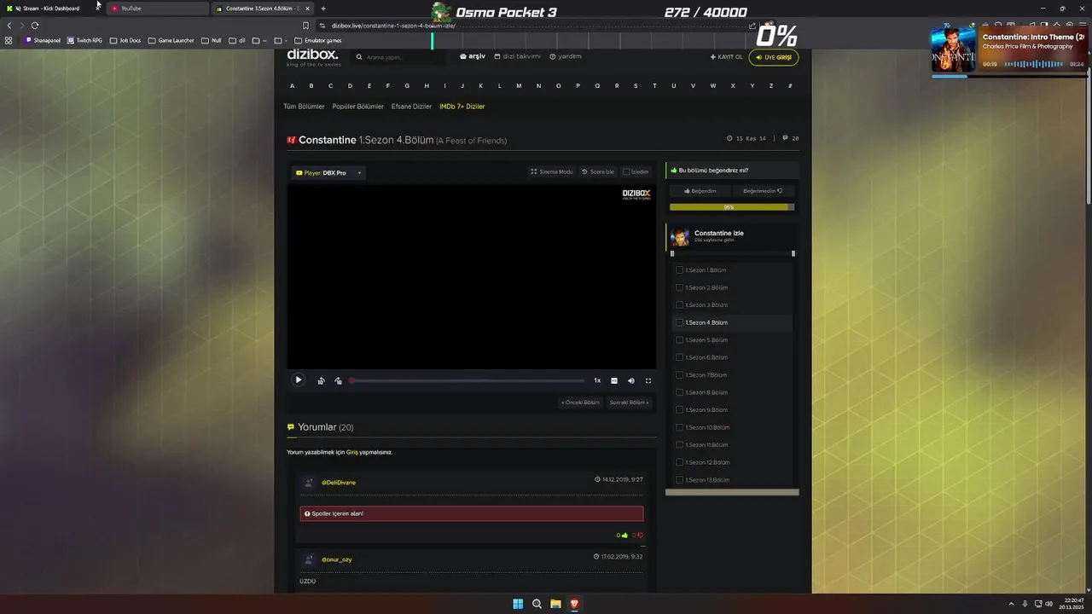The width and height of the screenshot is (1092, 614).
Task: Check the 1.Sezon 6.Bölüm watched box
Action: 679,357
